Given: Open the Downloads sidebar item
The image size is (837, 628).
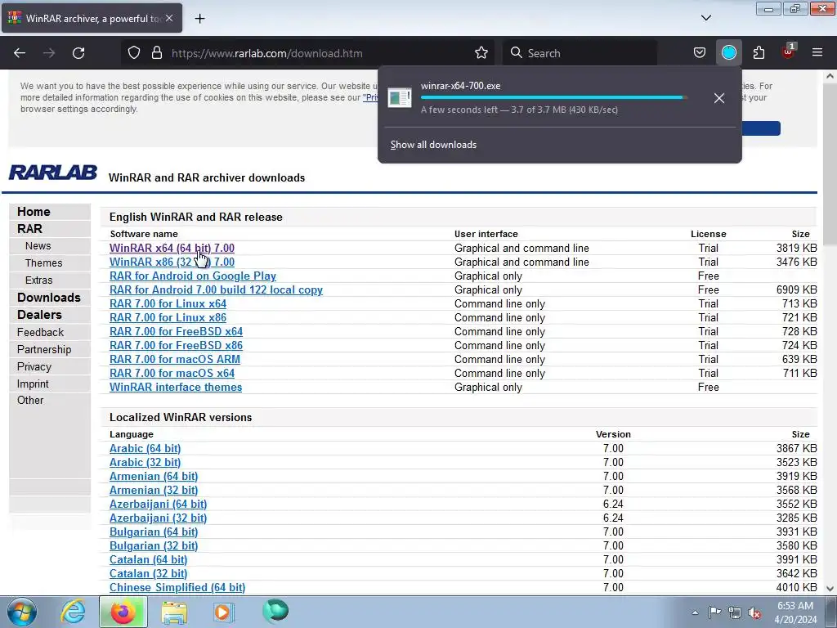Looking at the screenshot, I should point(48,298).
